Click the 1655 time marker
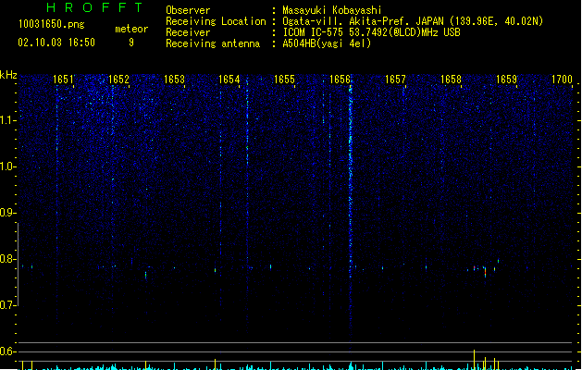Screen dimensions: 582x370 coord(284,79)
